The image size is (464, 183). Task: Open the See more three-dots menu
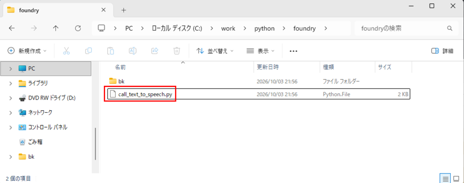(x=293, y=51)
